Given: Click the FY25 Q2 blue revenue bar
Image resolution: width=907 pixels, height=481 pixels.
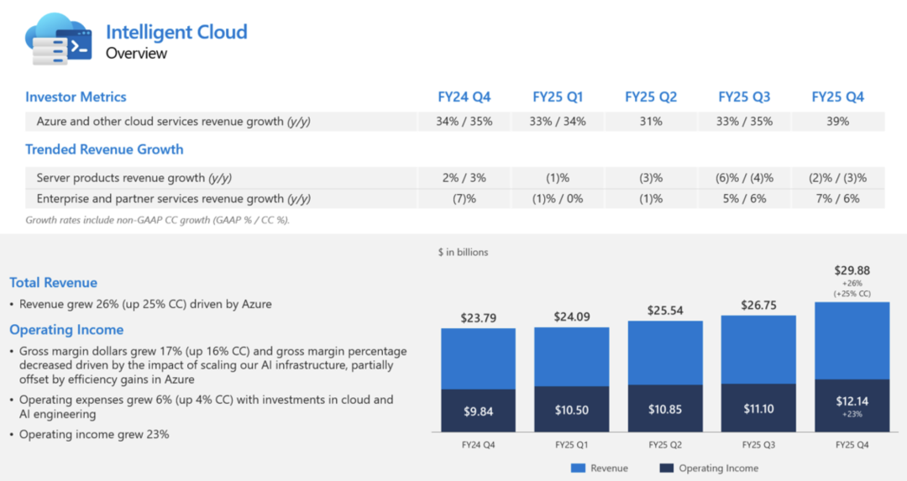Looking at the screenshot, I should point(664,353).
